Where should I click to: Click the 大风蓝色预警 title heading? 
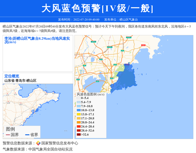click(x=97, y=8)
